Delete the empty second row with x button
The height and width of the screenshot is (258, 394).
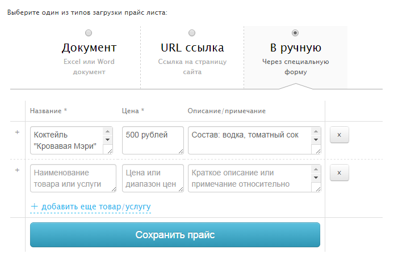click(339, 173)
